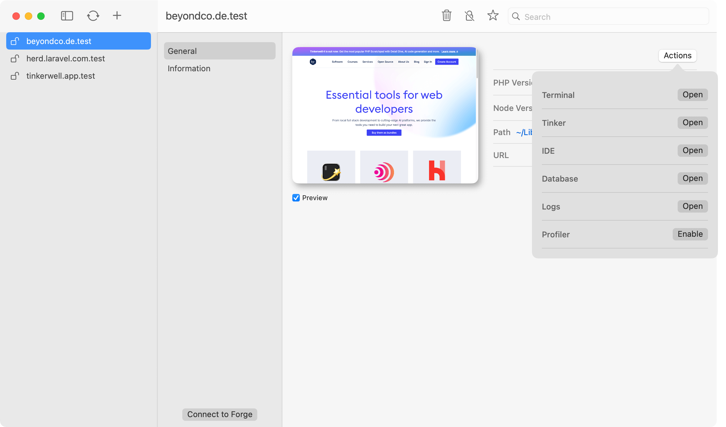This screenshot has width=726, height=427.
Task: Click Connect to Forge button
Action: click(x=219, y=414)
